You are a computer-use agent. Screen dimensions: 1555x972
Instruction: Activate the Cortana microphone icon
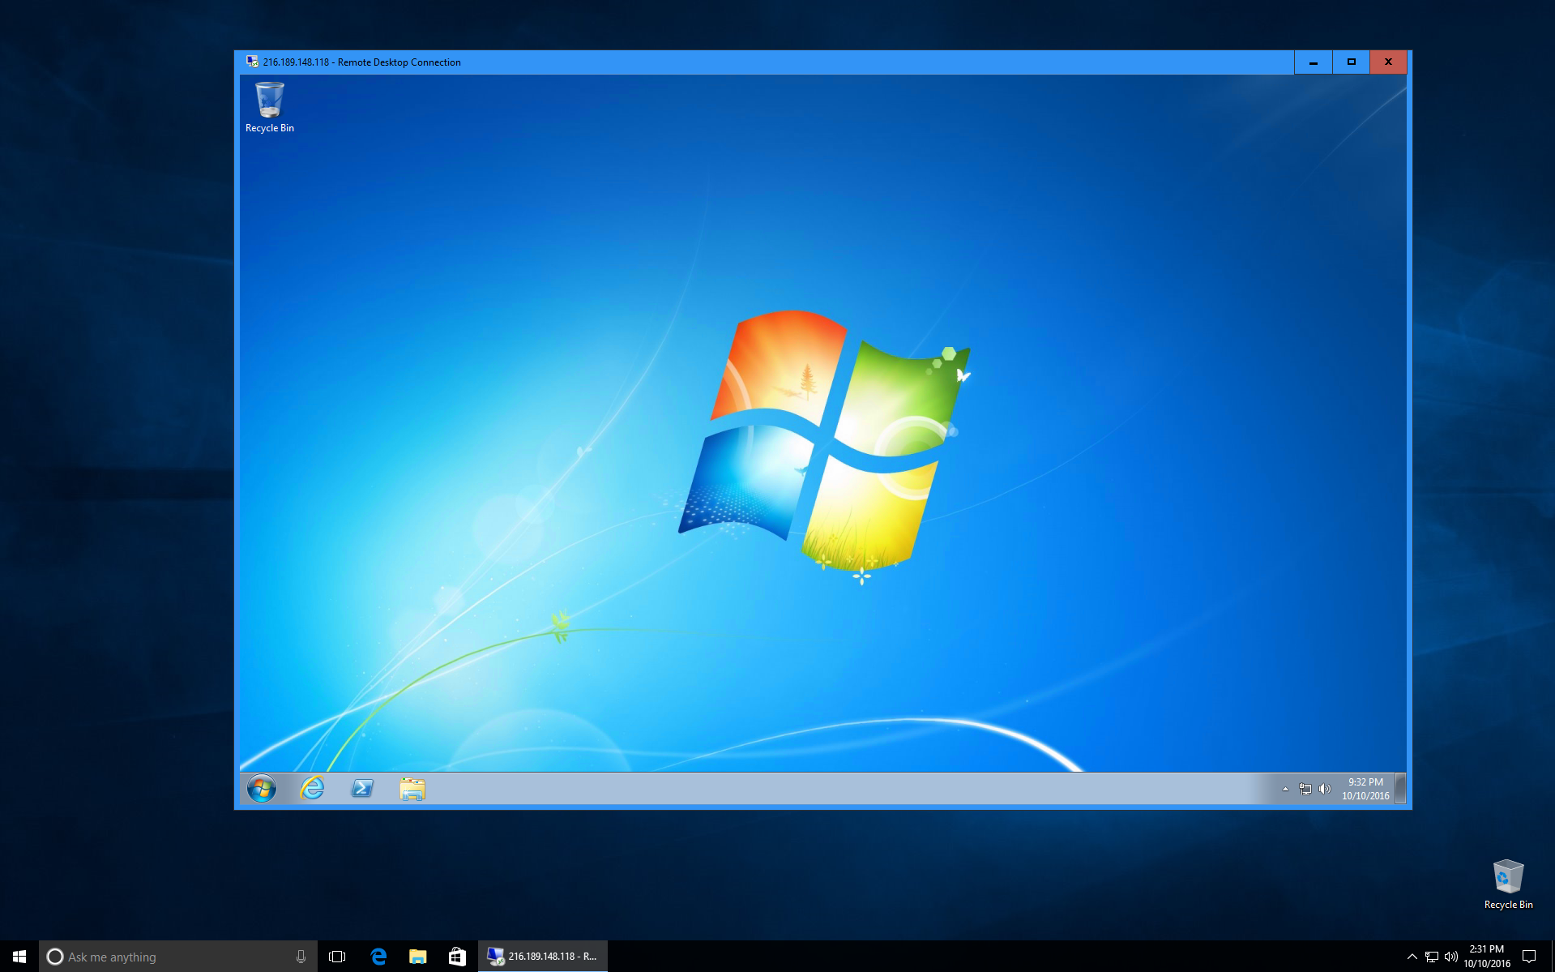(301, 957)
